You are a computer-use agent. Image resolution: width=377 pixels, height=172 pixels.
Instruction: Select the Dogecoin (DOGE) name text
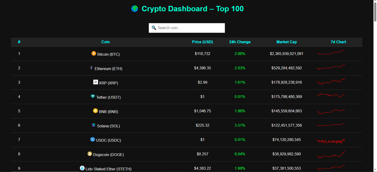coord(108,154)
